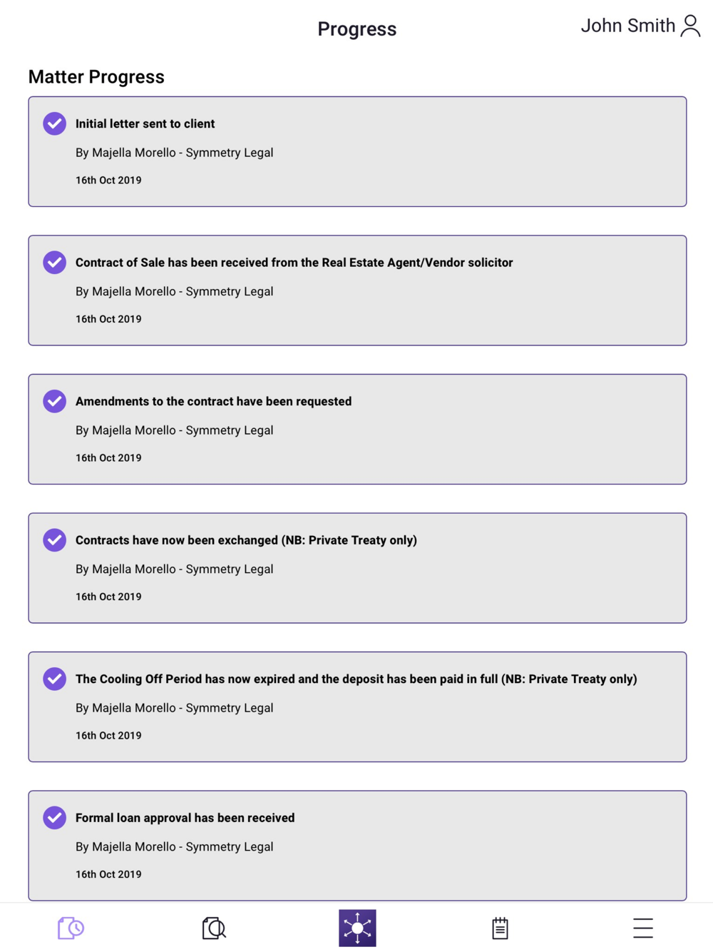Click checkmark for Initial letter sent to client

[x=54, y=123]
